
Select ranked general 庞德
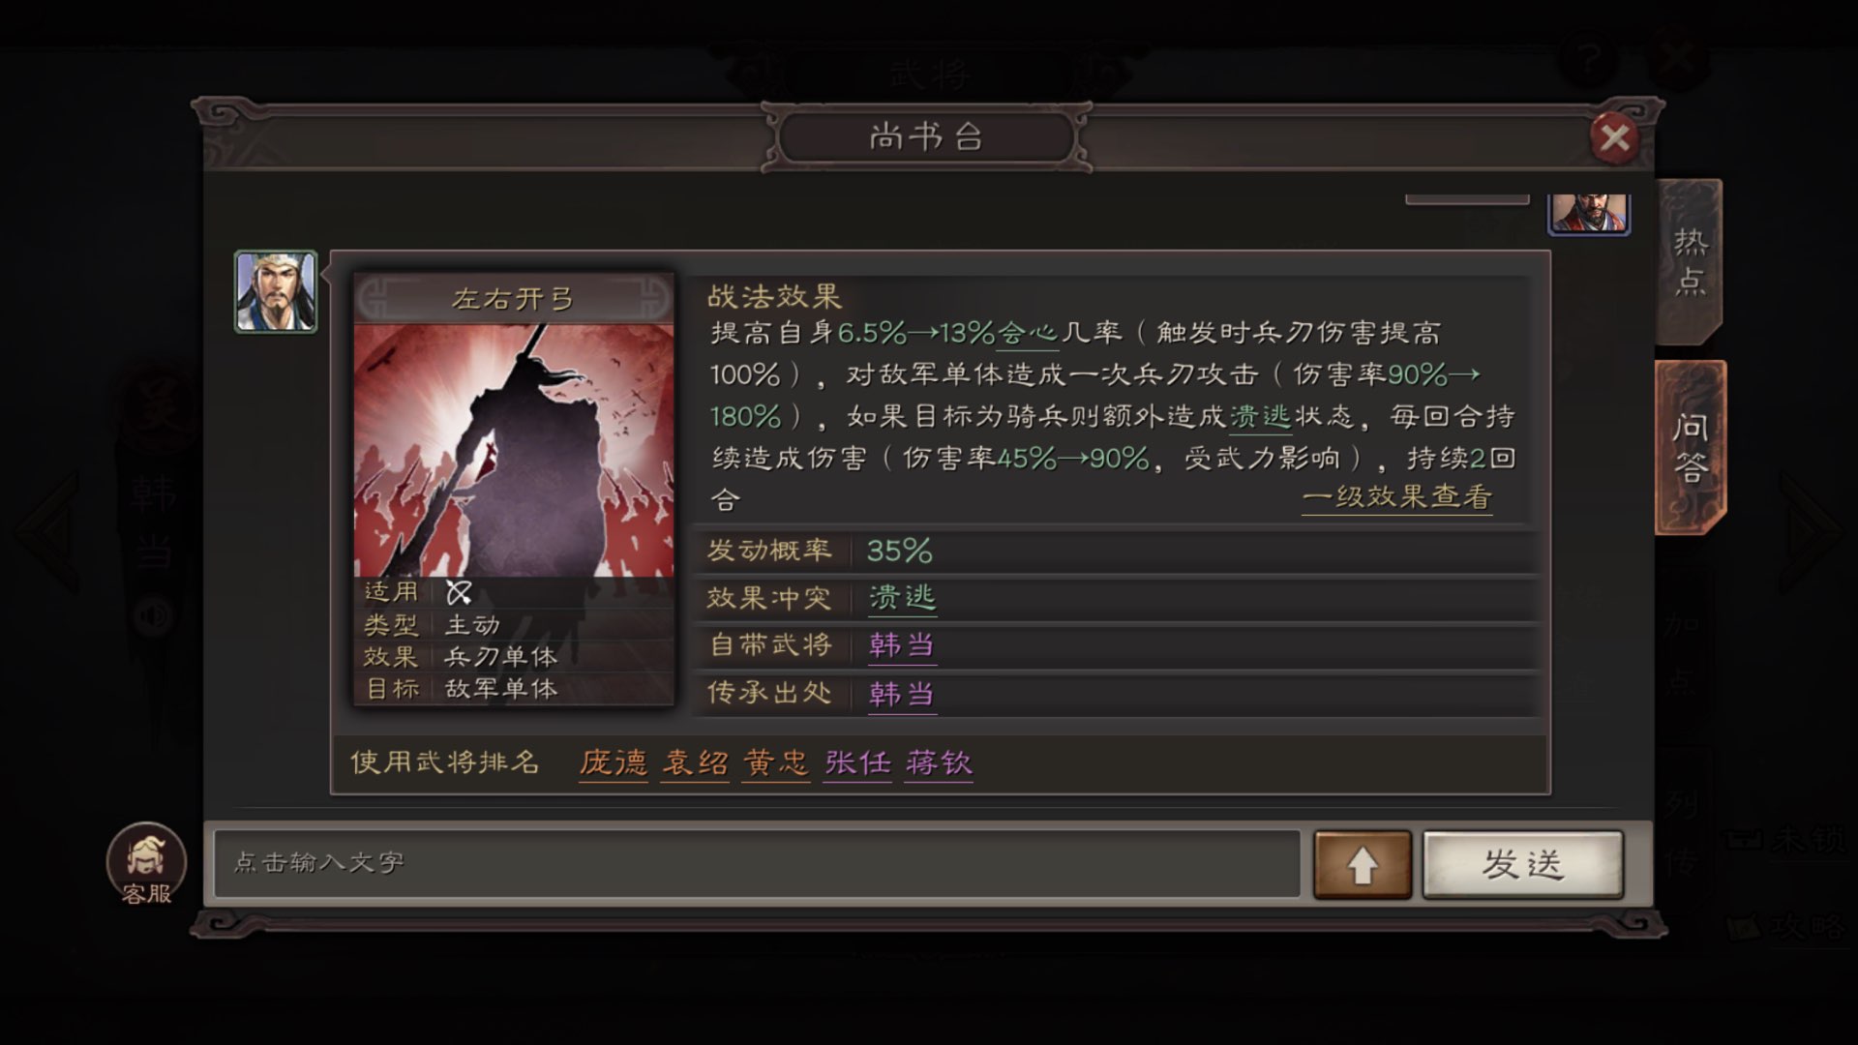tap(614, 763)
